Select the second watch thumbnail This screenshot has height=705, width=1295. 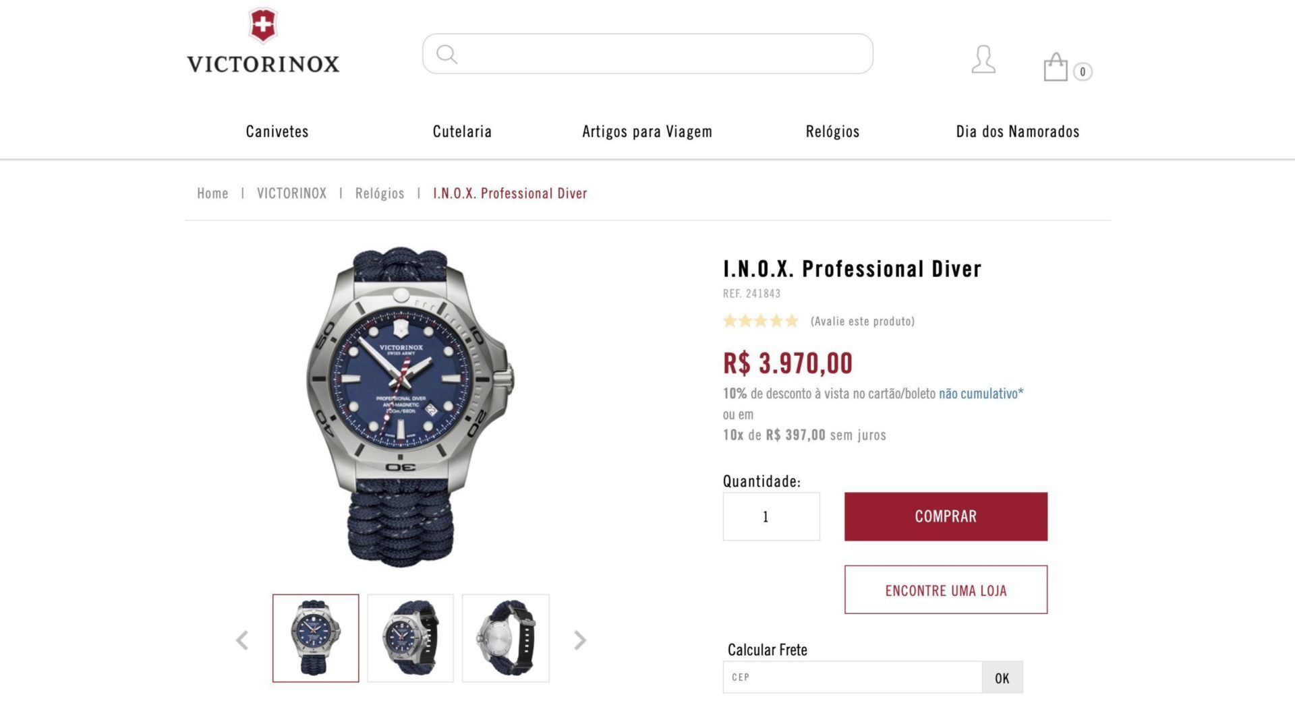pos(410,638)
